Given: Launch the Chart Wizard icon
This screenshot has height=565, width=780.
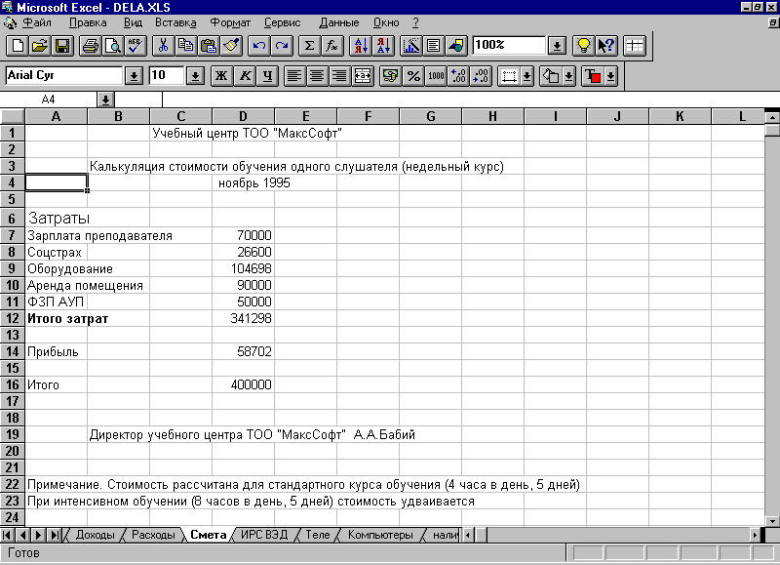Looking at the screenshot, I should click(x=410, y=46).
